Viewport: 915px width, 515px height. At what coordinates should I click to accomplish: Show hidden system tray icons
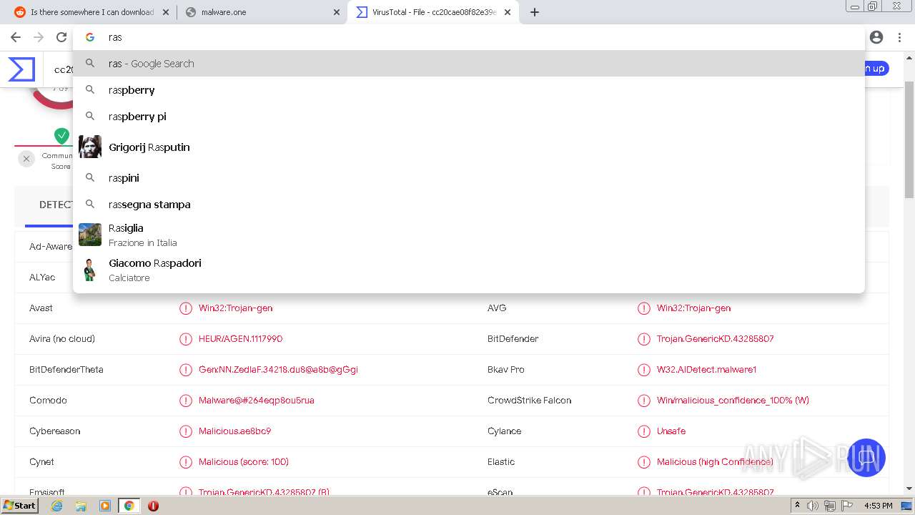click(x=797, y=506)
